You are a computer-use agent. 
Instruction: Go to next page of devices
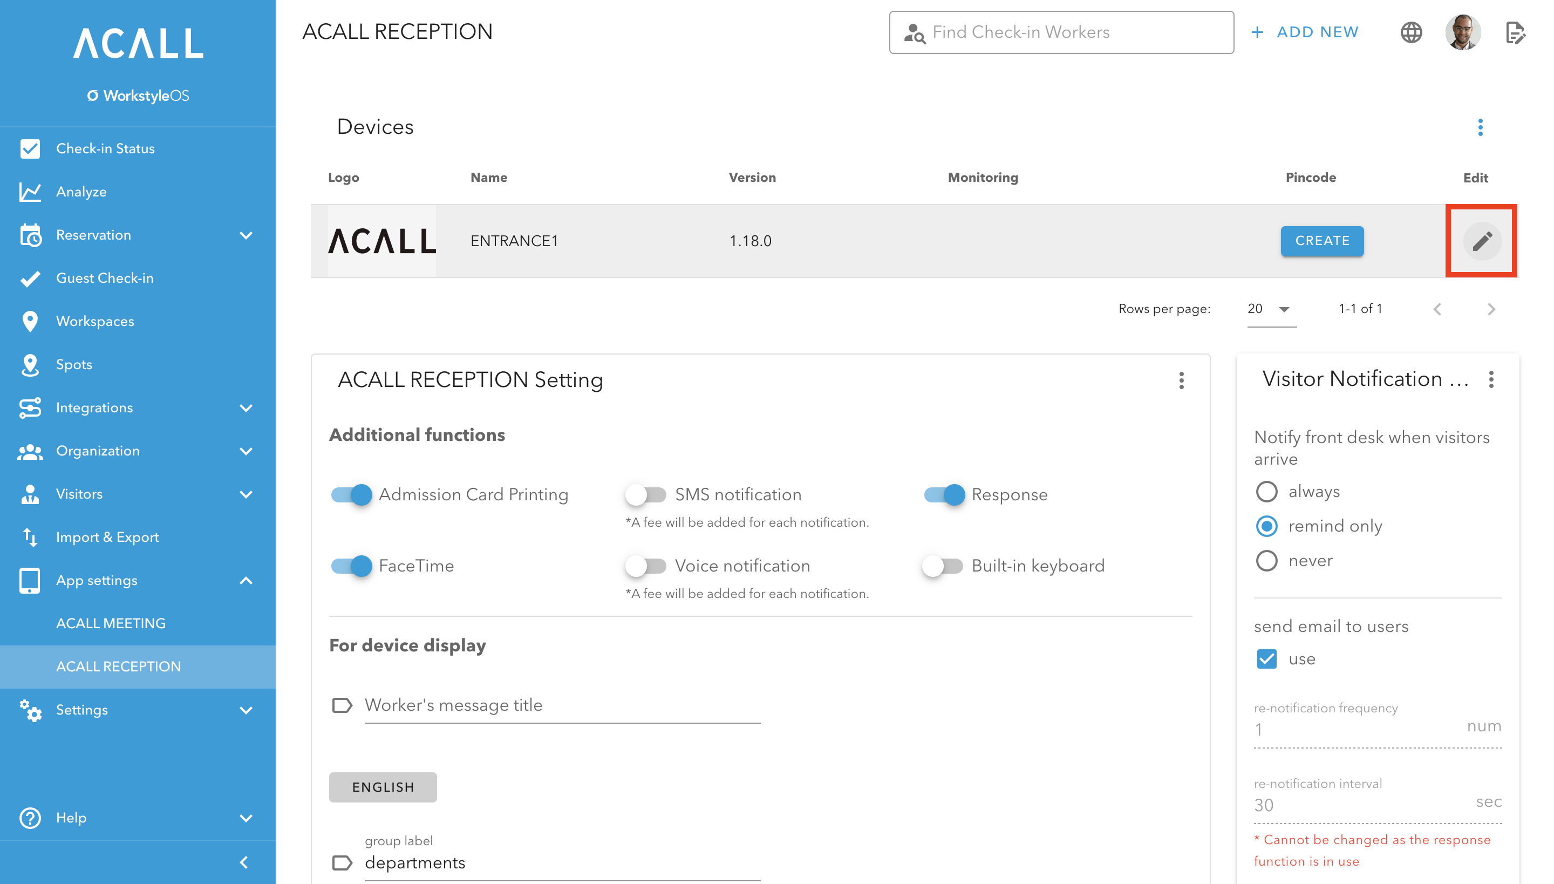(x=1491, y=309)
